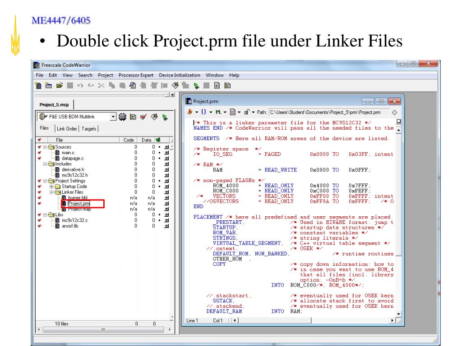The height and width of the screenshot is (346, 462).
Task: Collapse the Project Settings folder
Action: pos(45,181)
